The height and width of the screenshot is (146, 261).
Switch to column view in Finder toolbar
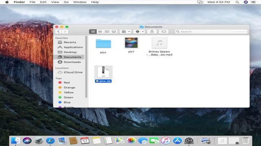click(107, 32)
